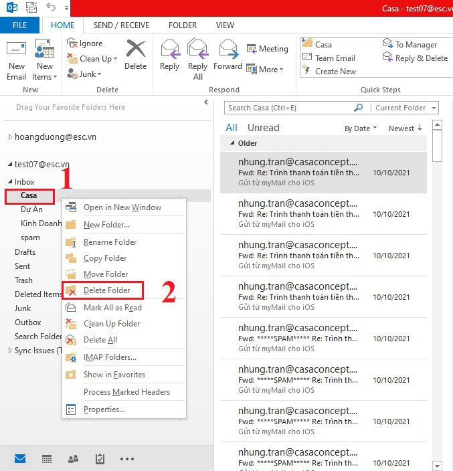Switch to the SEND / RECEIVE tab

121,25
